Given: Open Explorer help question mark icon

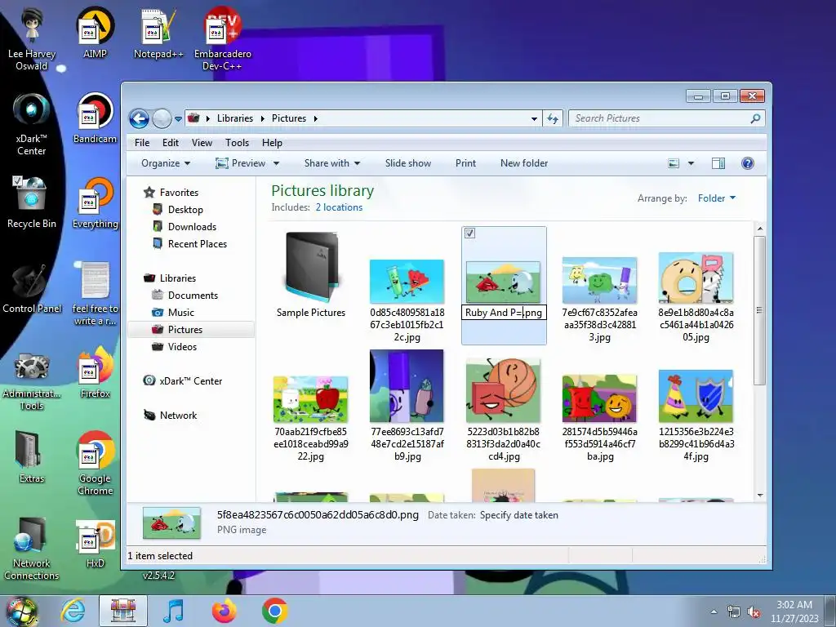Looking at the screenshot, I should pyautogui.click(x=748, y=163).
